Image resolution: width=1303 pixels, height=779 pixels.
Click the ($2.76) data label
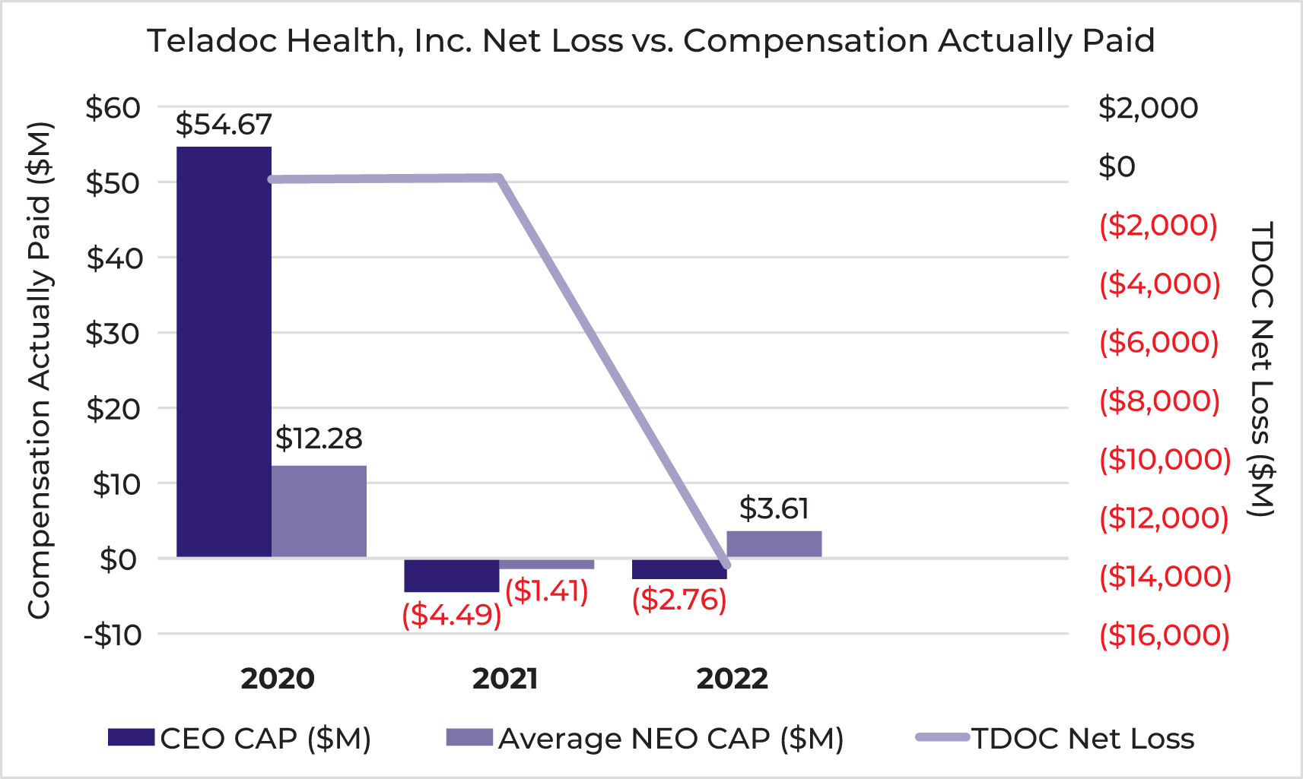tap(679, 600)
